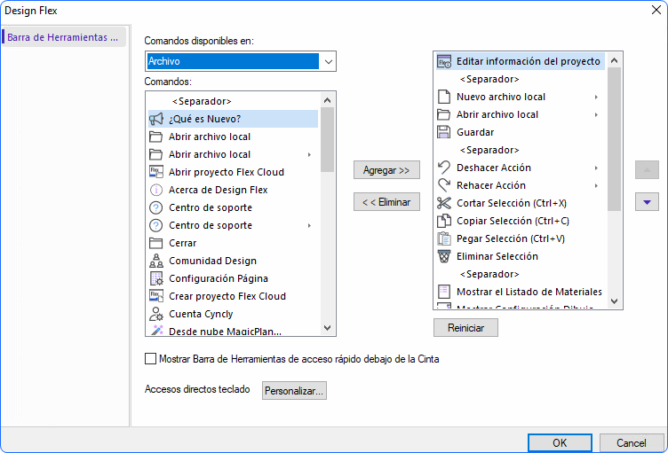Click the right list scroll-up arrow

click(x=614, y=60)
